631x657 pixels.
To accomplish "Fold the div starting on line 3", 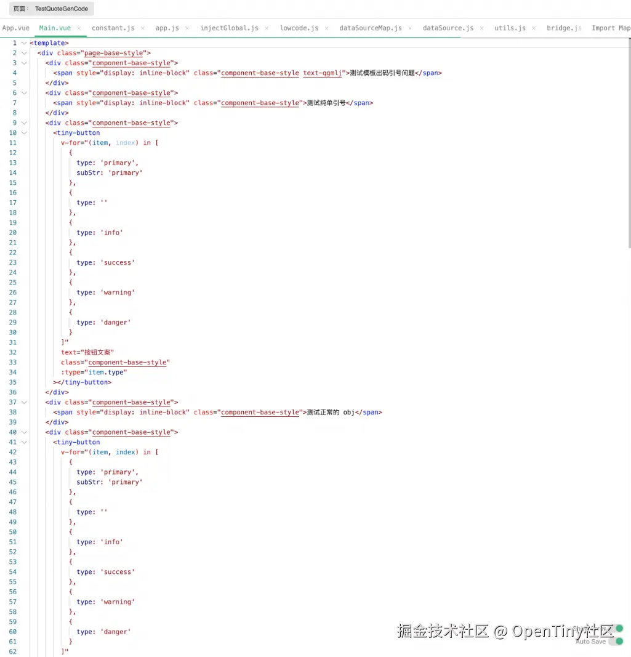I will pos(24,63).
